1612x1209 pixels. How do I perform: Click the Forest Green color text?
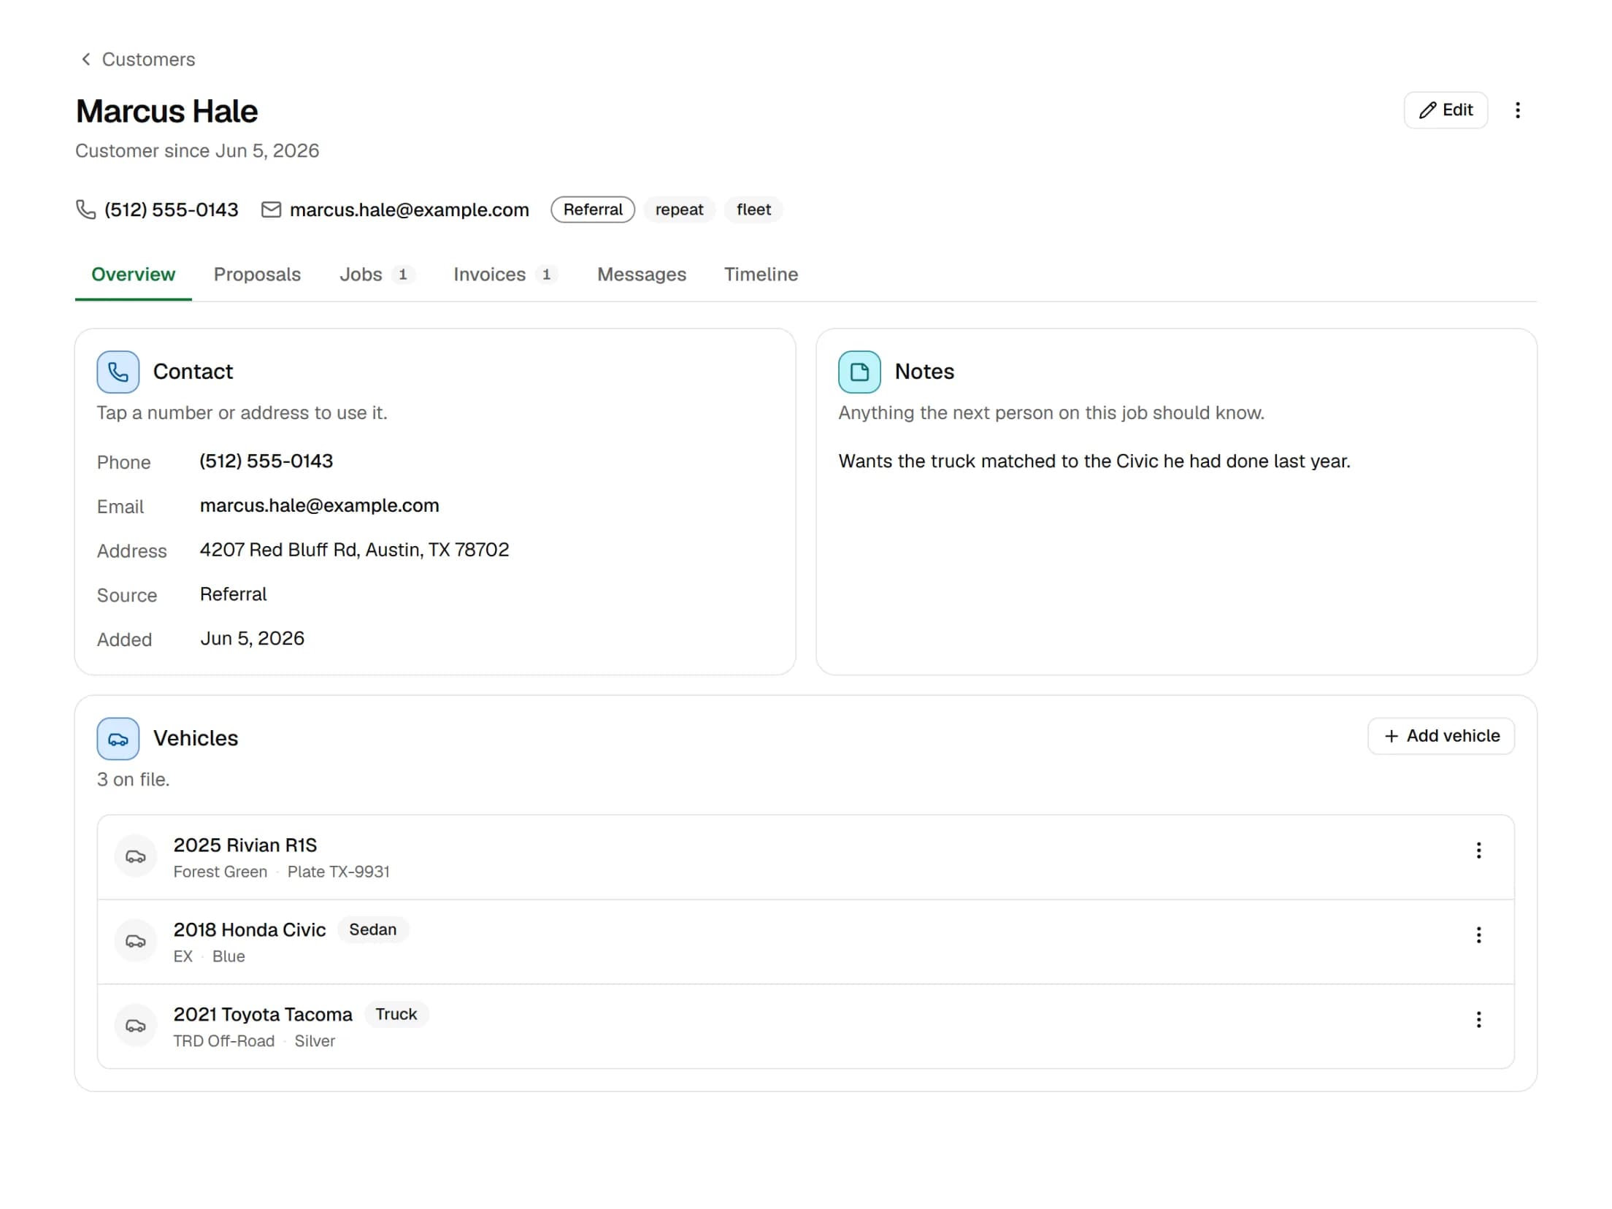220,872
